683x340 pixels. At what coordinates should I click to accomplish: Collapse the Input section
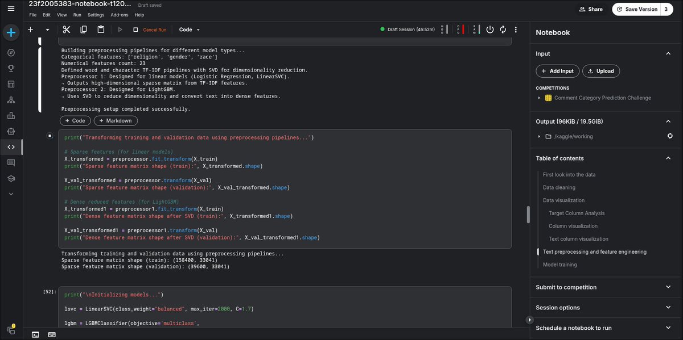pyautogui.click(x=668, y=53)
